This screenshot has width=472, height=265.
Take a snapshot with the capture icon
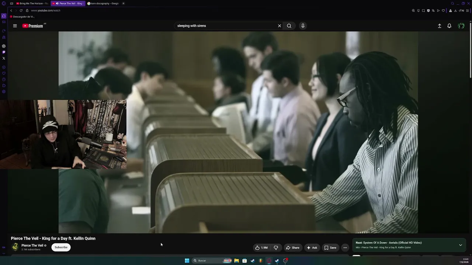pos(423,11)
